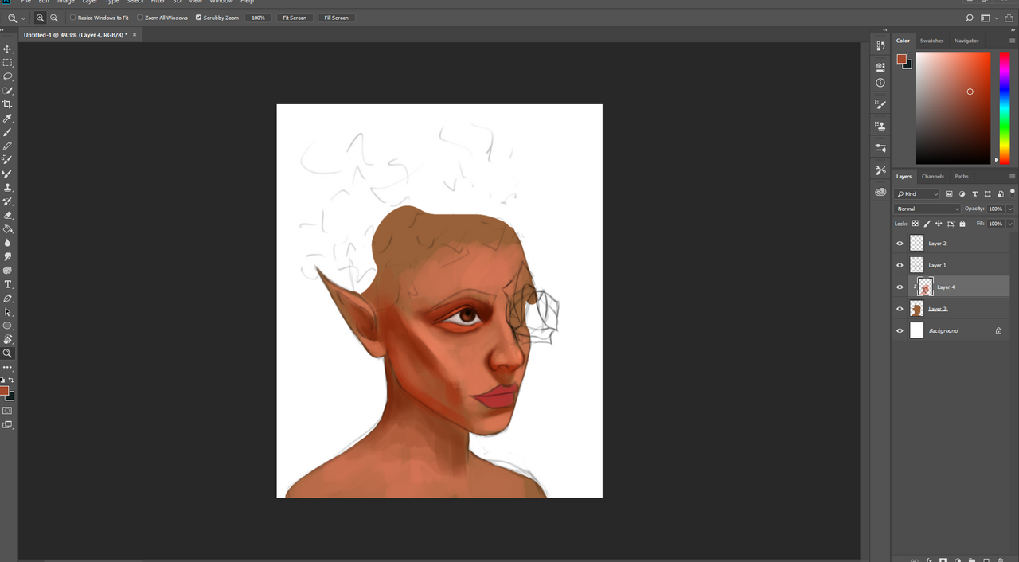This screenshot has width=1019, height=562.
Task: Open the Fill slider arrow
Action: tap(1010, 224)
